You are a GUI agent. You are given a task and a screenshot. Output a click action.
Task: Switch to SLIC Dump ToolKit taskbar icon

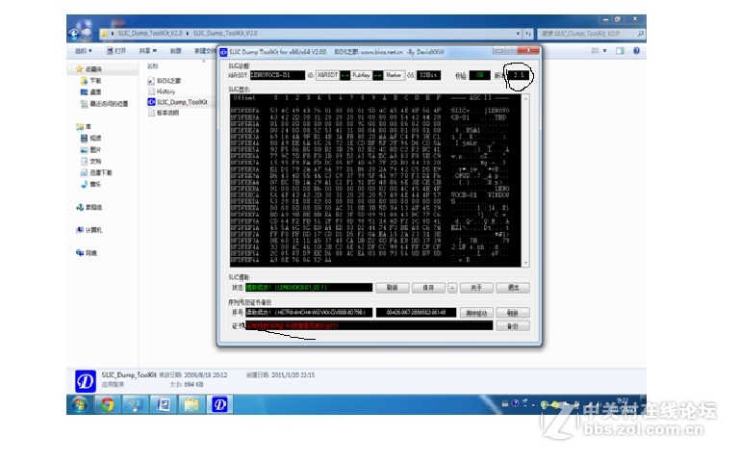click(219, 404)
